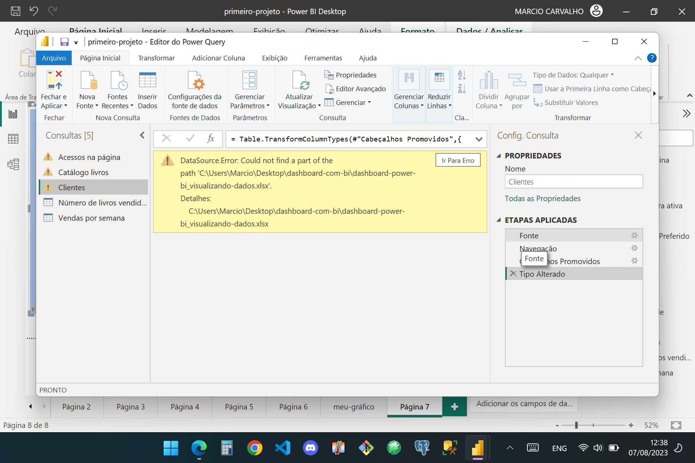Open the Arquivo menu in Power Query

click(x=54, y=58)
